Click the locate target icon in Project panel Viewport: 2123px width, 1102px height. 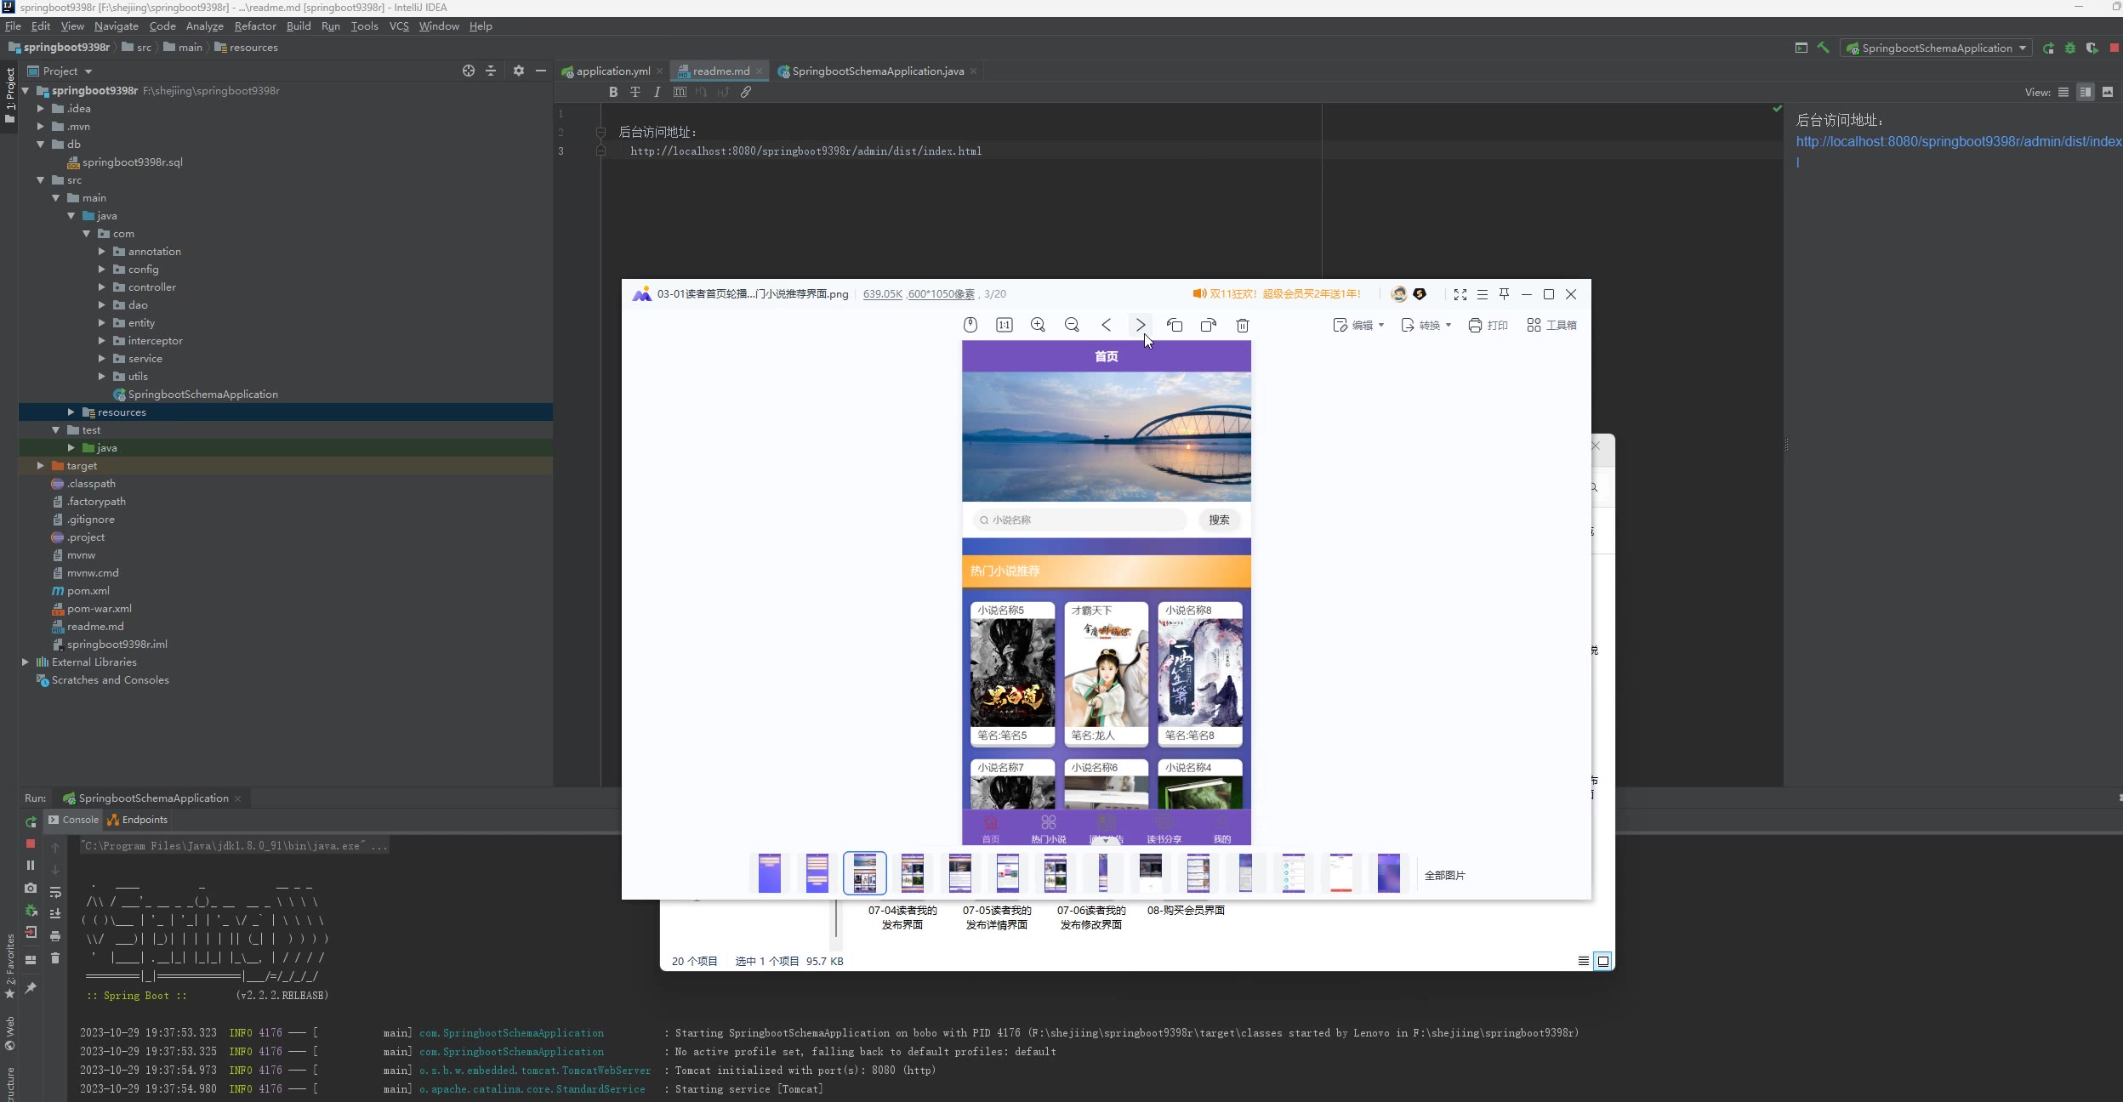[x=468, y=71]
